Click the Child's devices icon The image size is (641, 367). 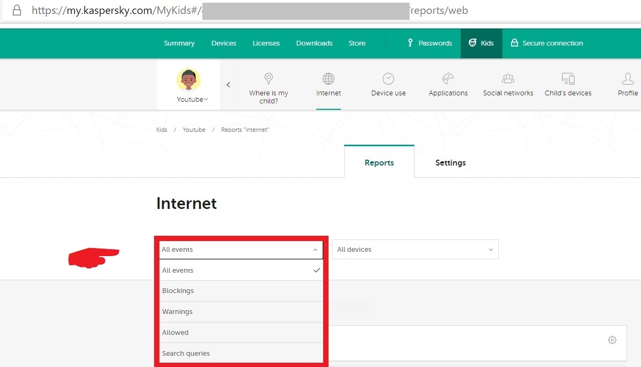pos(568,78)
